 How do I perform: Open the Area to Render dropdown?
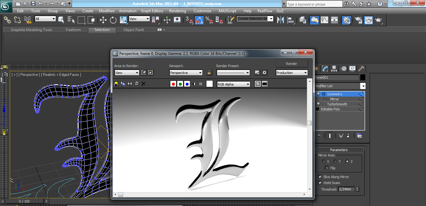(x=127, y=73)
